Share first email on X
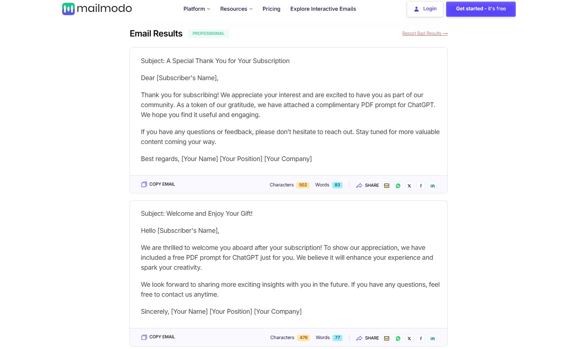Screen dimensions: 588x349 pos(409,186)
